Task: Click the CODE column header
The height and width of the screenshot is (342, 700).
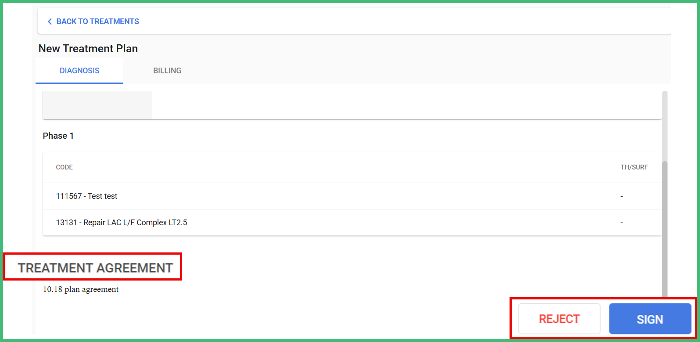Action: point(65,167)
